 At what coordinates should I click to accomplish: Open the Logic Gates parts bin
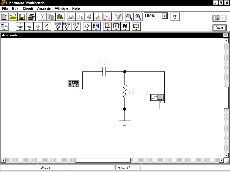click(87, 26)
